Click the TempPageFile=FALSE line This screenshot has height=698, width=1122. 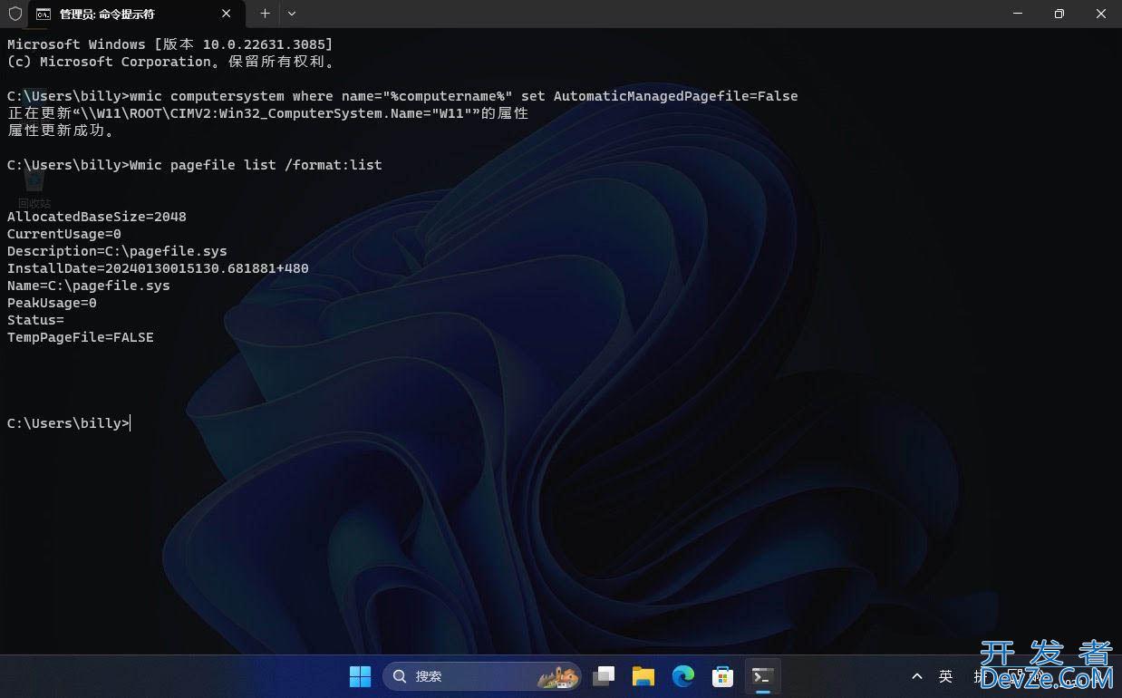[x=81, y=337]
